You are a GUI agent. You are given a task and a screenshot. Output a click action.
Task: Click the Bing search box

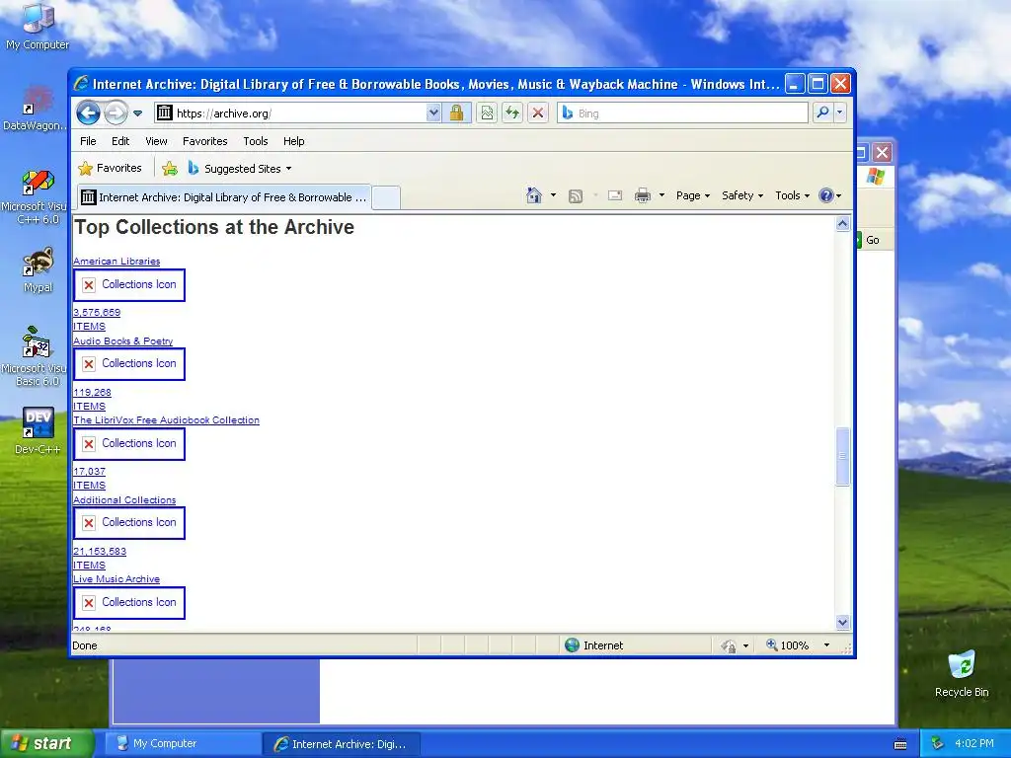click(683, 113)
